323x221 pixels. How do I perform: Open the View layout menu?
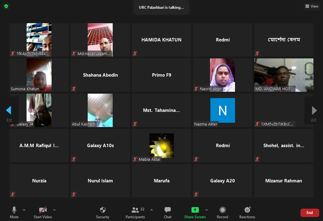[x=312, y=6]
